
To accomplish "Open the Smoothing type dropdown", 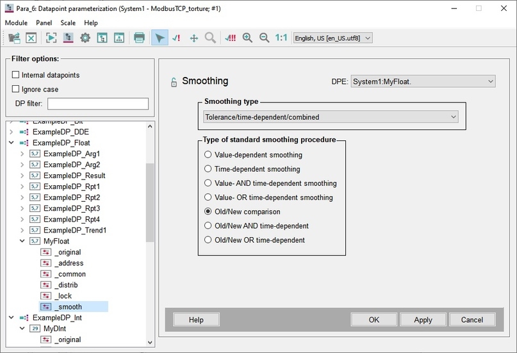I will click(331, 117).
